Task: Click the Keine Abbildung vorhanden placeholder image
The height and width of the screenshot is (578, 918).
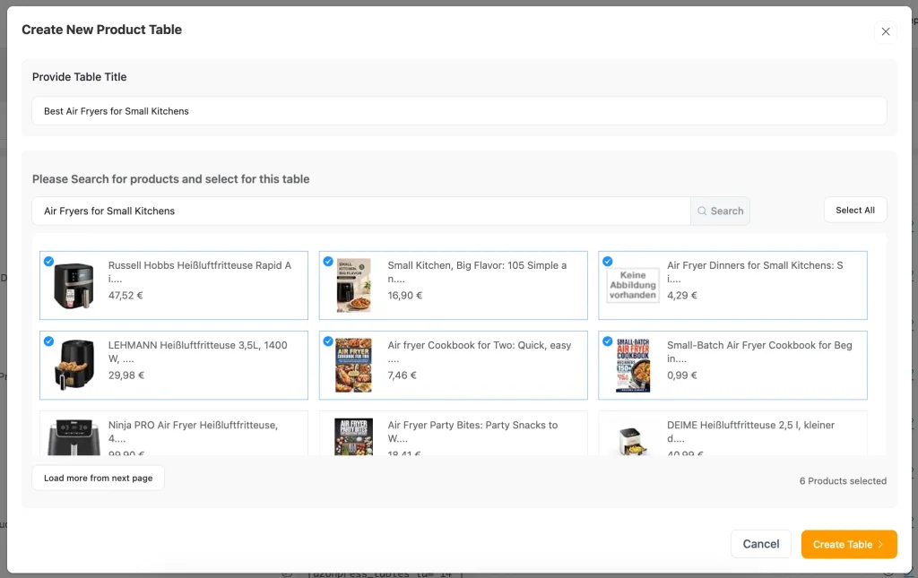Action: (633, 286)
